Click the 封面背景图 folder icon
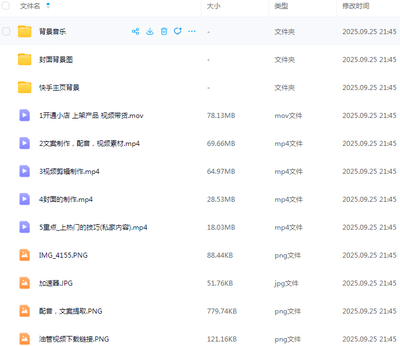The width and height of the screenshot is (400, 346). coord(25,59)
